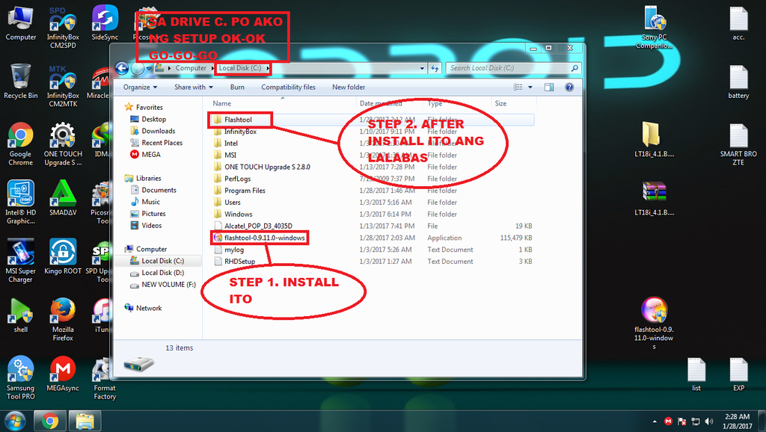Select the SMADAV desktop icon
Screen dimensions: 766x432
pyautogui.click(x=63, y=196)
